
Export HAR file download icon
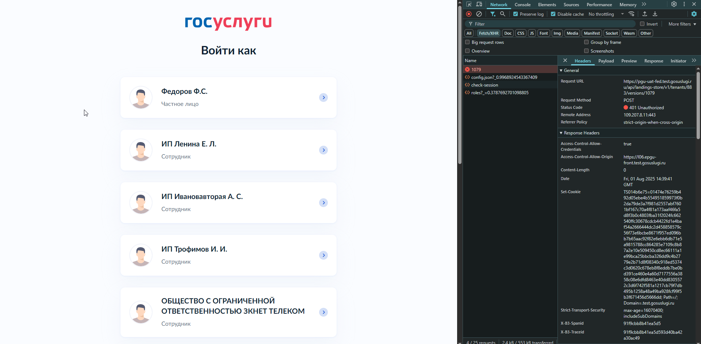click(x=655, y=14)
